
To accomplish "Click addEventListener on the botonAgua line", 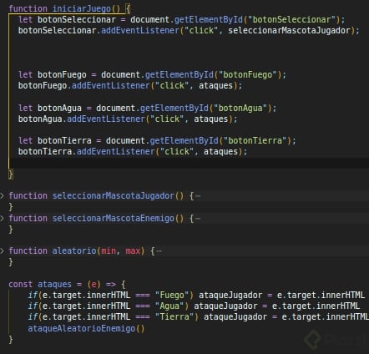I will tap(106, 119).
